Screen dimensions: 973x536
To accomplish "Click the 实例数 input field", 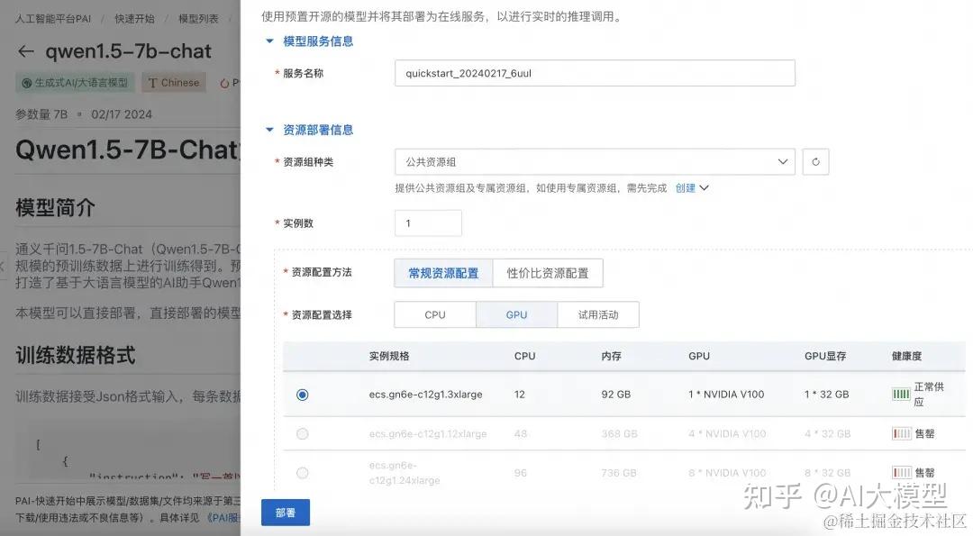I will click(428, 223).
